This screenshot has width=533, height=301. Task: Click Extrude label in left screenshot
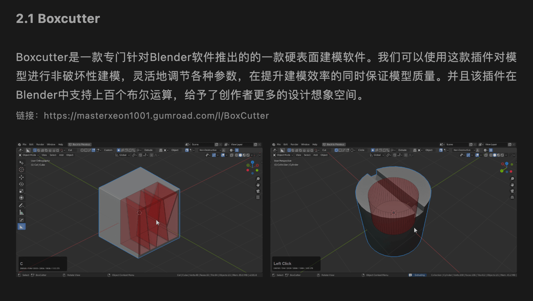148,150
